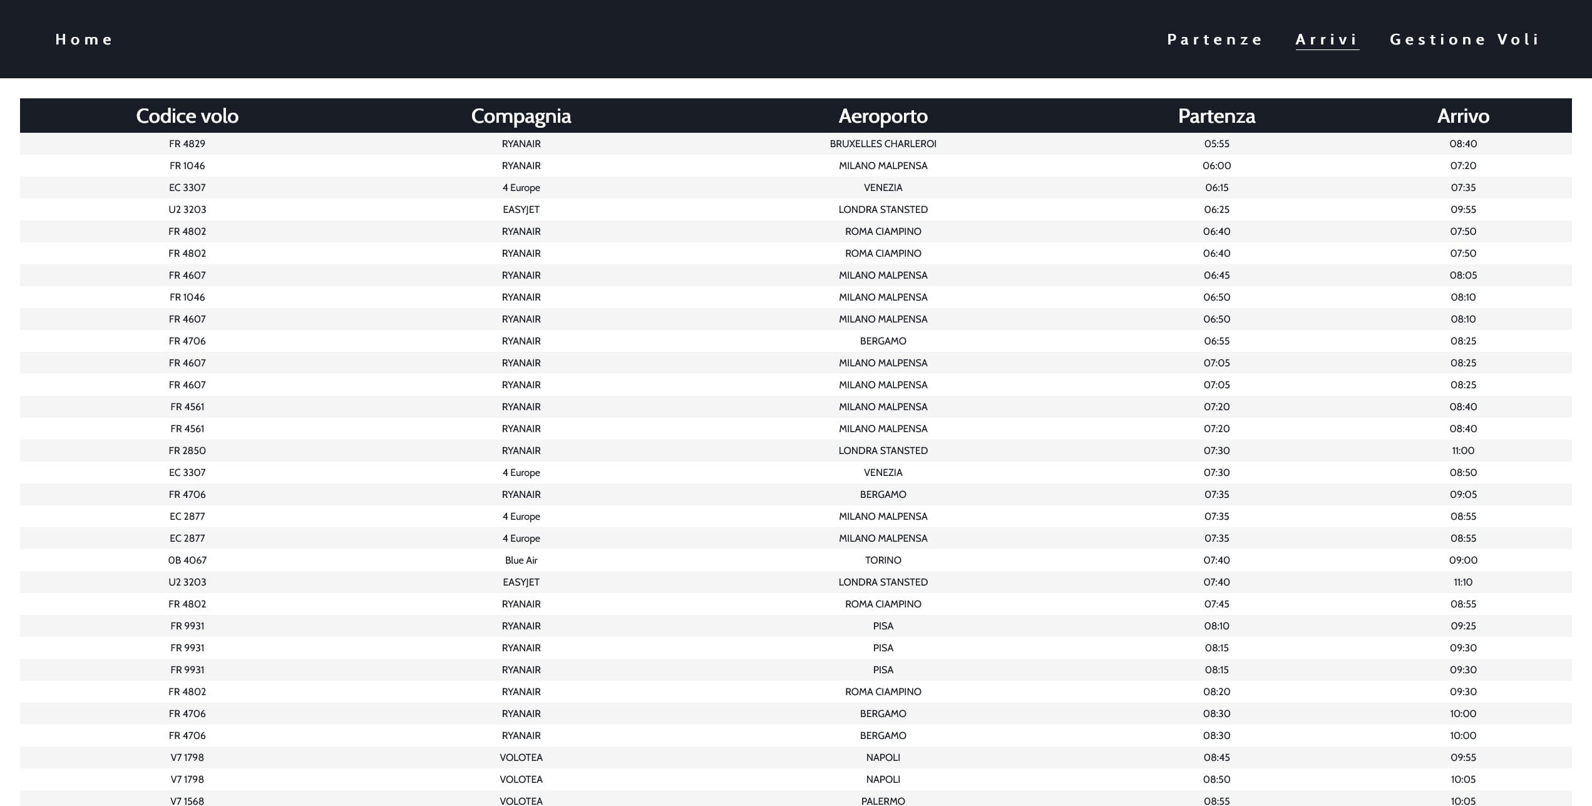
Task: Click PISA in the 08:10 departure row
Action: (883, 626)
